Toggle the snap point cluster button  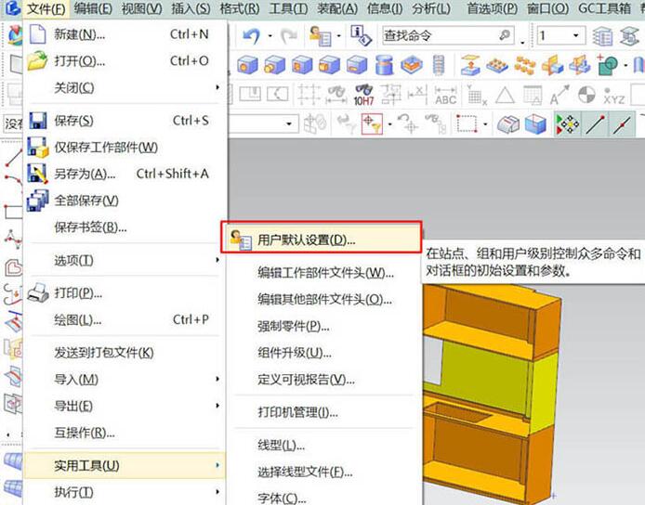tap(567, 124)
